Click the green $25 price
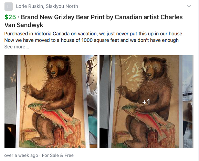Viewport: 199px width, 161px height. click(10, 17)
